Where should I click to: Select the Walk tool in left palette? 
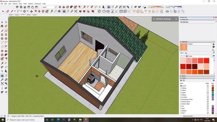pyautogui.click(x=2, y=92)
